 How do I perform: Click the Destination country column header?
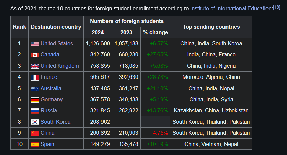[x=56, y=27]
